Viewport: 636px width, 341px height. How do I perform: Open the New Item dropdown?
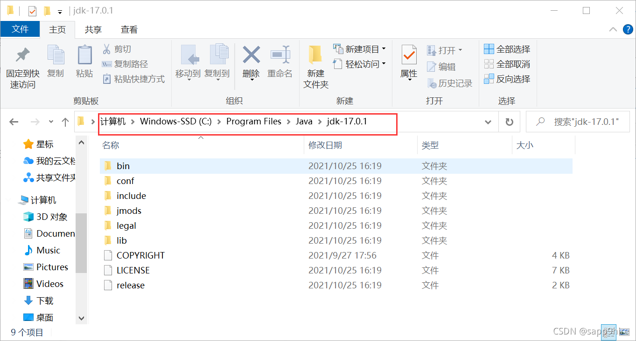pyautogui.click(x=360, y=49)
